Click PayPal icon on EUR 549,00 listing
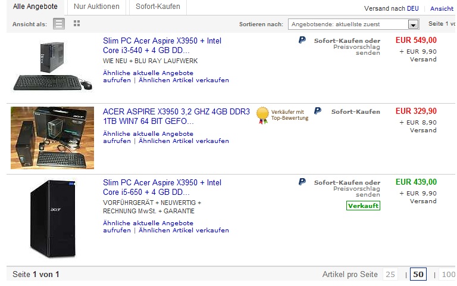The height and width of the screenshot is (286, 457). (x=302, y=40)
